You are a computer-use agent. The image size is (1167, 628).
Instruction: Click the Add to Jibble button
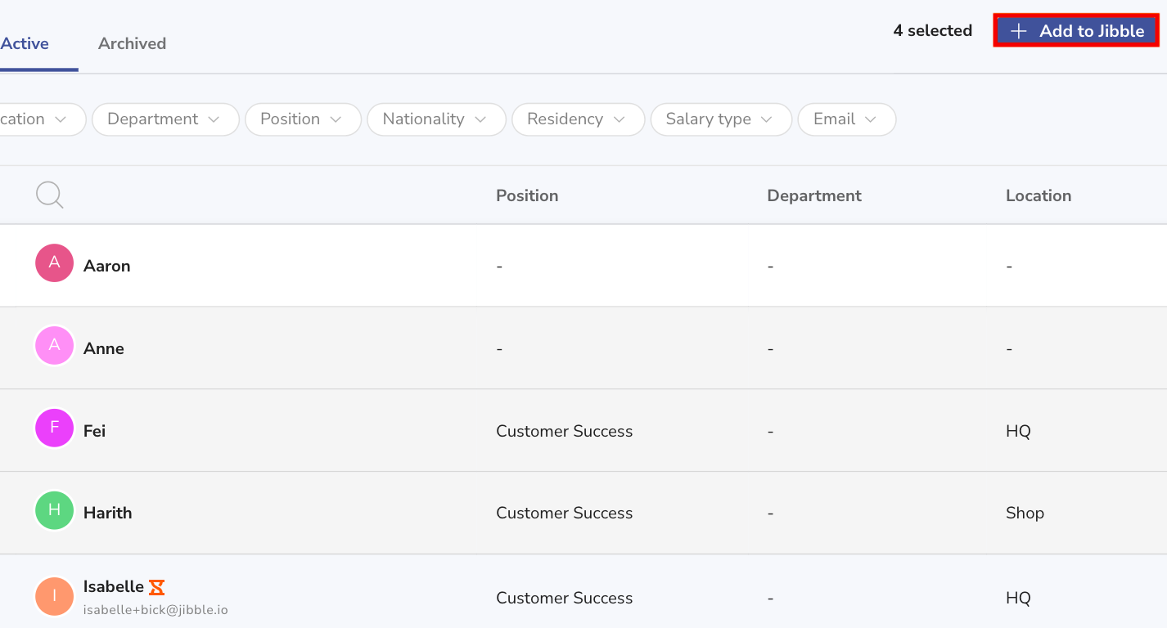coord(1076,31)
